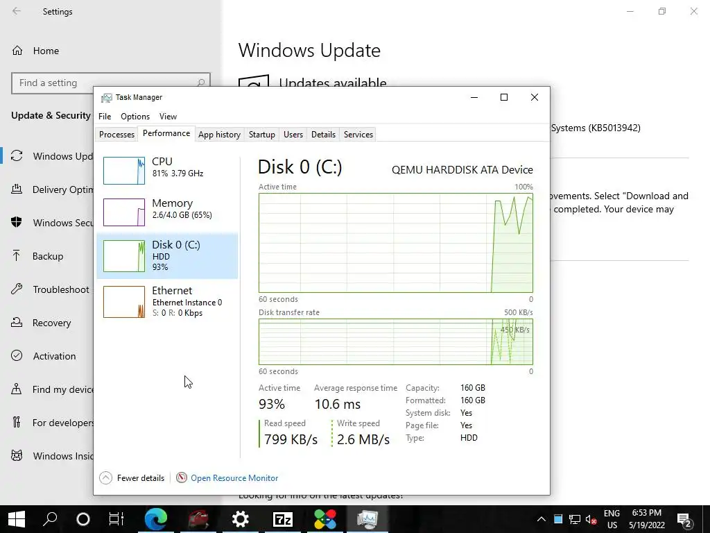Switch to the Services tab
The image size is (710, 533).
358,135
